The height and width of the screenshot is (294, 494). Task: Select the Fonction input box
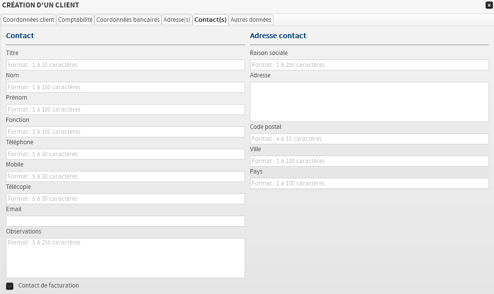tap(125, 132)
